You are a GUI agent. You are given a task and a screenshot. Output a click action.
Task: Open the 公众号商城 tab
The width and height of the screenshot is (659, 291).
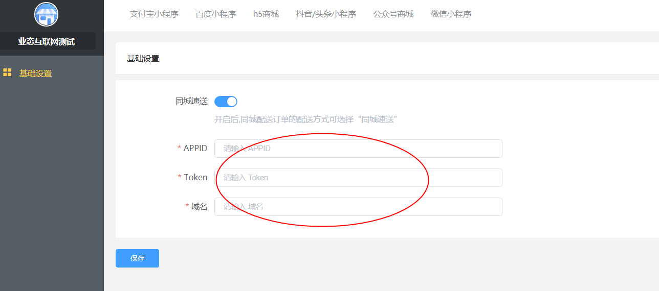393,14
